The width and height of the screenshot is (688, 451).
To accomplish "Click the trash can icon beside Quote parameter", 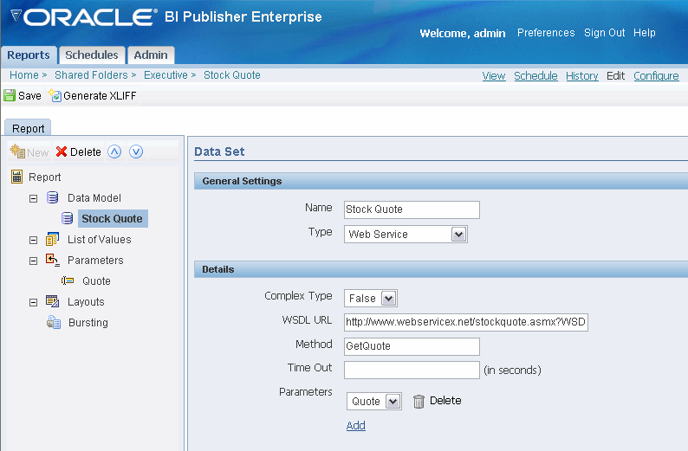I will click(419, 401).
